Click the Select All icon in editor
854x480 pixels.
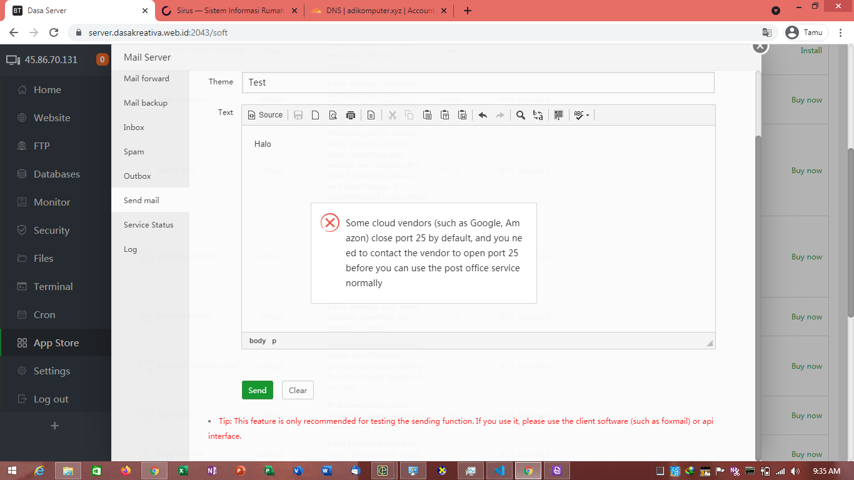pyautogui.click(x=558, y=115)
